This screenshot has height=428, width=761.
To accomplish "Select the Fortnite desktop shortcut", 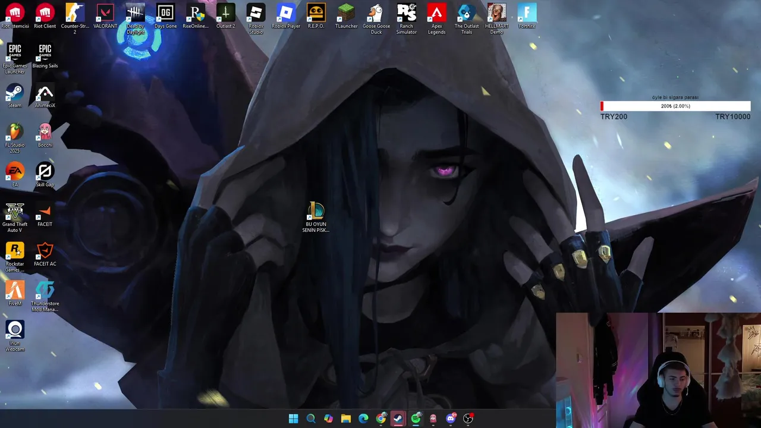I will pos(527,16).
